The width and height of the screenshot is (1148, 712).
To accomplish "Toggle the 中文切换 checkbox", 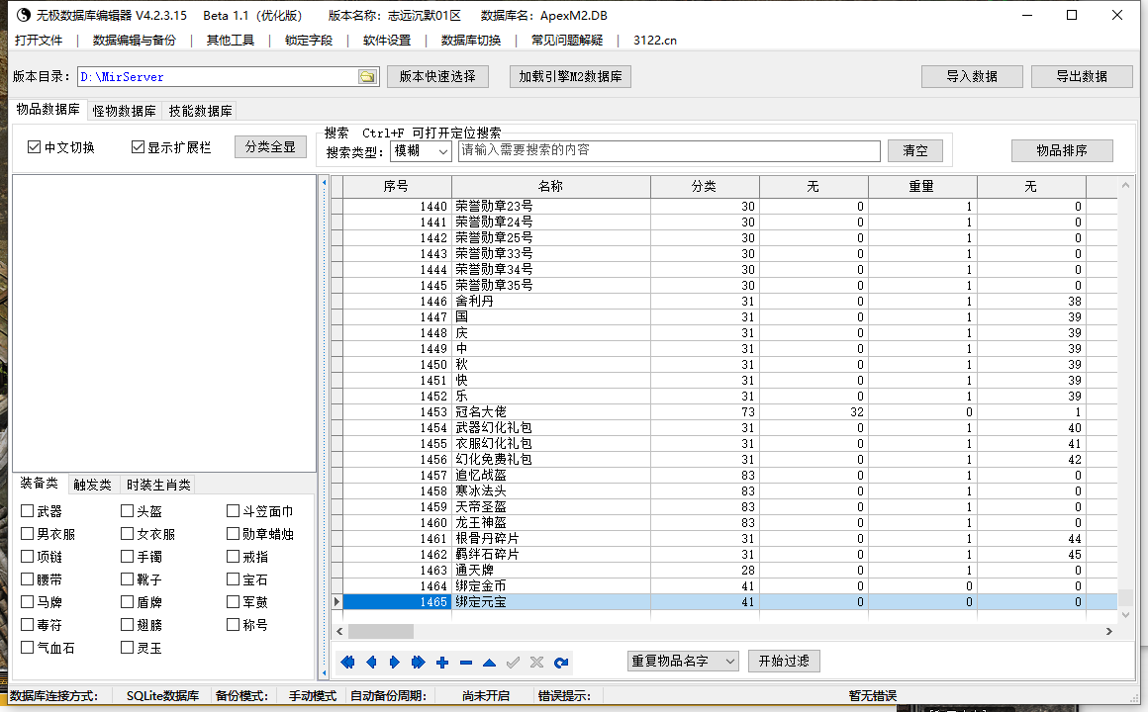I will click(x=34, y=147).
